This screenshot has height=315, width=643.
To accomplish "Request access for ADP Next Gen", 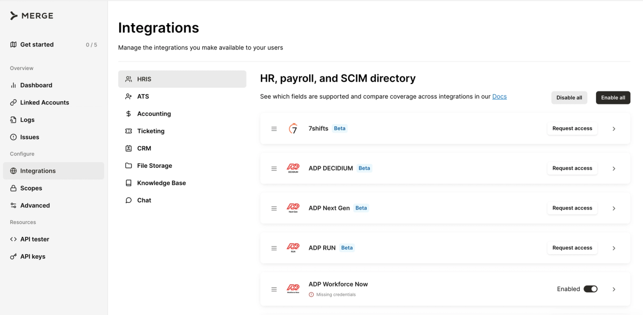I will [x=572, y=208].
